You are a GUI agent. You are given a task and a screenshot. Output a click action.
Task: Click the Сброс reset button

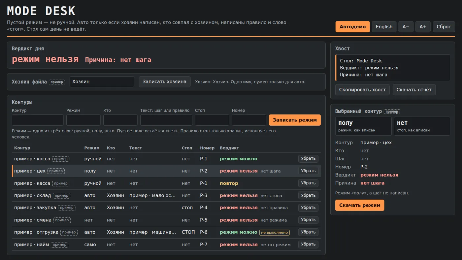444,27
